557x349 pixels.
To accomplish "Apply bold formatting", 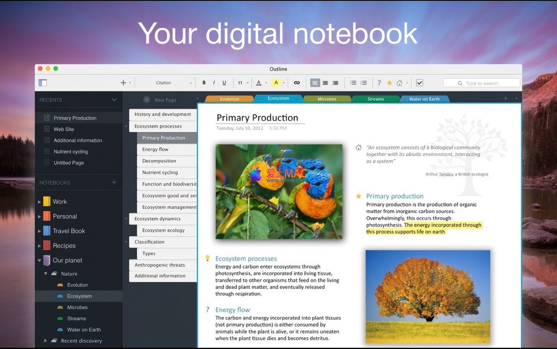I will (x=204, y=83).
